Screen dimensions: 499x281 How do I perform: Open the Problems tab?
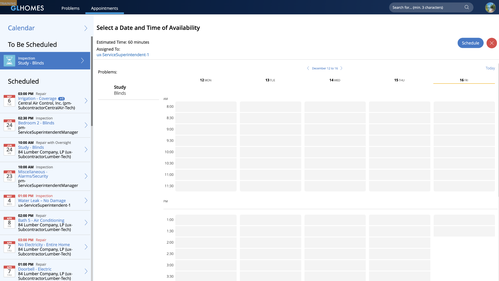coord(70,8)
